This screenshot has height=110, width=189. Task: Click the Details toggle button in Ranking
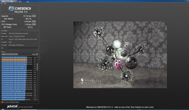click(37, 54)
